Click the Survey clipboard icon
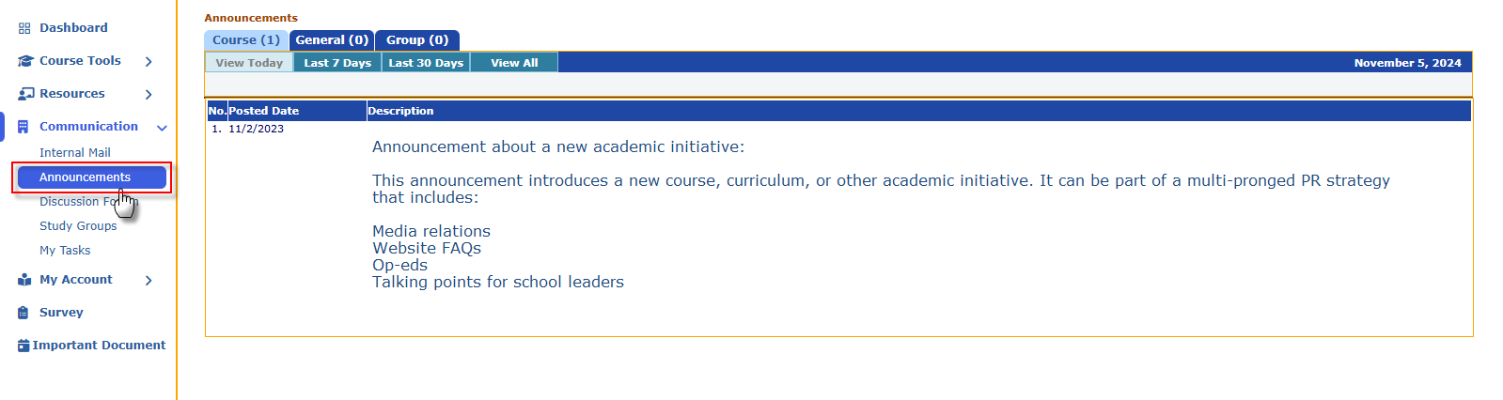Image resolution: width=1503 pixels, height=400 pixels. pos(23,313)
